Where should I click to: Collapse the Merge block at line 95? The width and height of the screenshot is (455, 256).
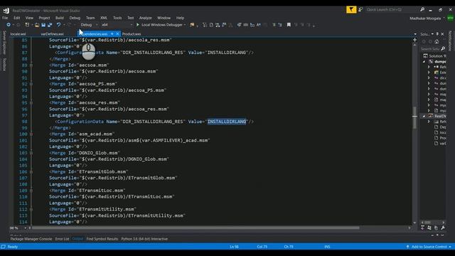pos(31,102)
